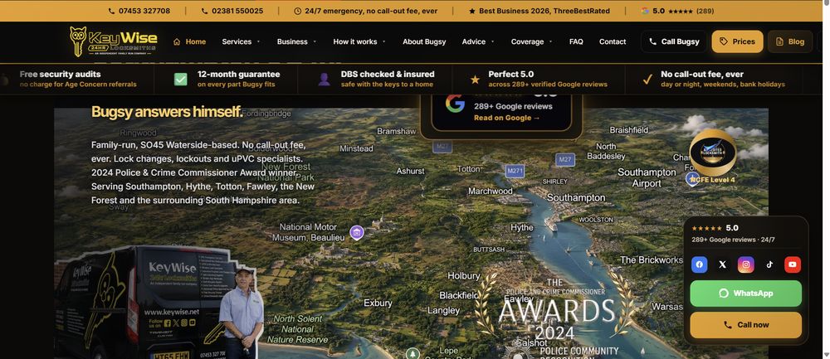This screenshot has width=830, height=359.
Task: Click the 289+ Google reviews card text
Action: [x=513, y=106]
